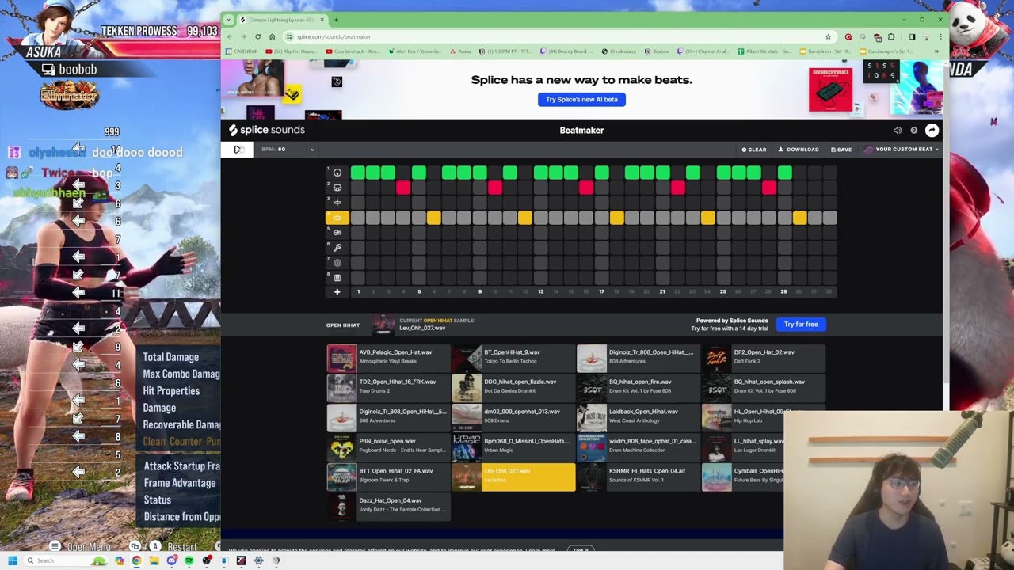Enable closed hi-hat step 1 on row 3

[358, 203]
